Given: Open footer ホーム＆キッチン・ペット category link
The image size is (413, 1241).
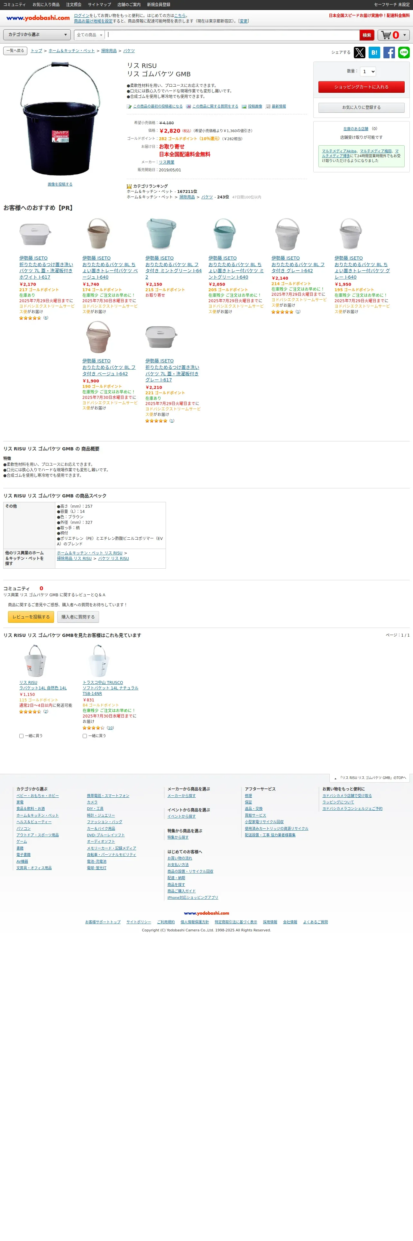Looking at the screenshot, I should point(38,816).
